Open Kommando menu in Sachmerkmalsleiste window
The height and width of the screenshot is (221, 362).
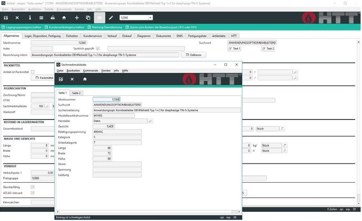(x=91, y=70)
